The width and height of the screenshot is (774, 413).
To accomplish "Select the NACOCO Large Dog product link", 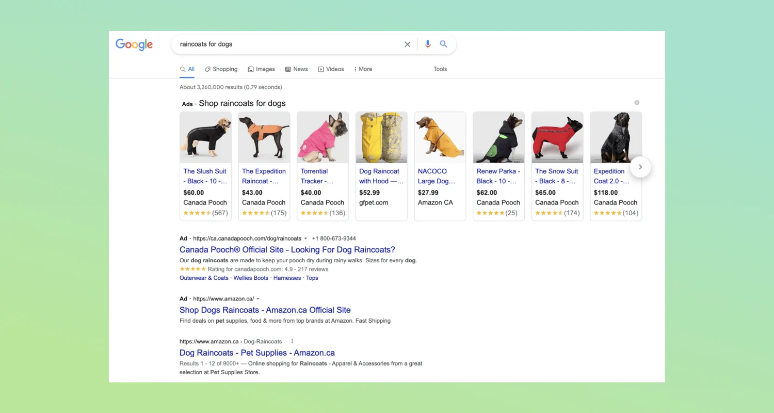I will pyautogui.click(x=436, y=176).
